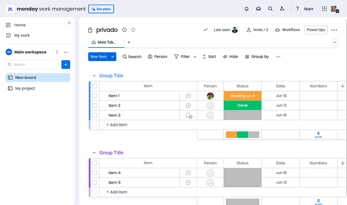Click the blue add button in sidebar
The image size is (347, 205).
coord(66,64)
